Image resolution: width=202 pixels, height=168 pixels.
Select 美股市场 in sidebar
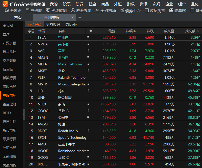(9, 95)
